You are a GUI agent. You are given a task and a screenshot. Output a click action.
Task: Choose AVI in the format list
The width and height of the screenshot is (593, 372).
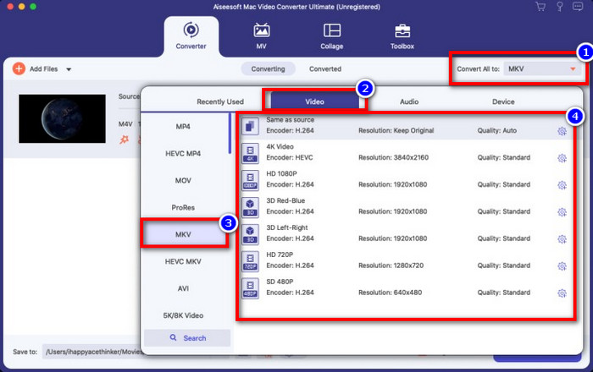[183, 288]
